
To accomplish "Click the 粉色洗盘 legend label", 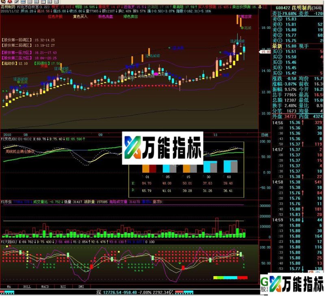I will (106, 17).
